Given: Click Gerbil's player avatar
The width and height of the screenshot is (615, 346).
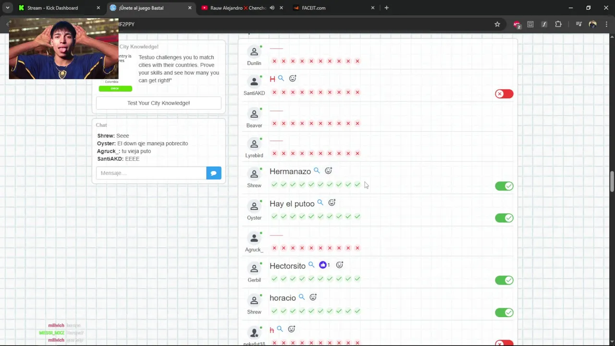Looking at the screenshot, I should tap(254, 269).
